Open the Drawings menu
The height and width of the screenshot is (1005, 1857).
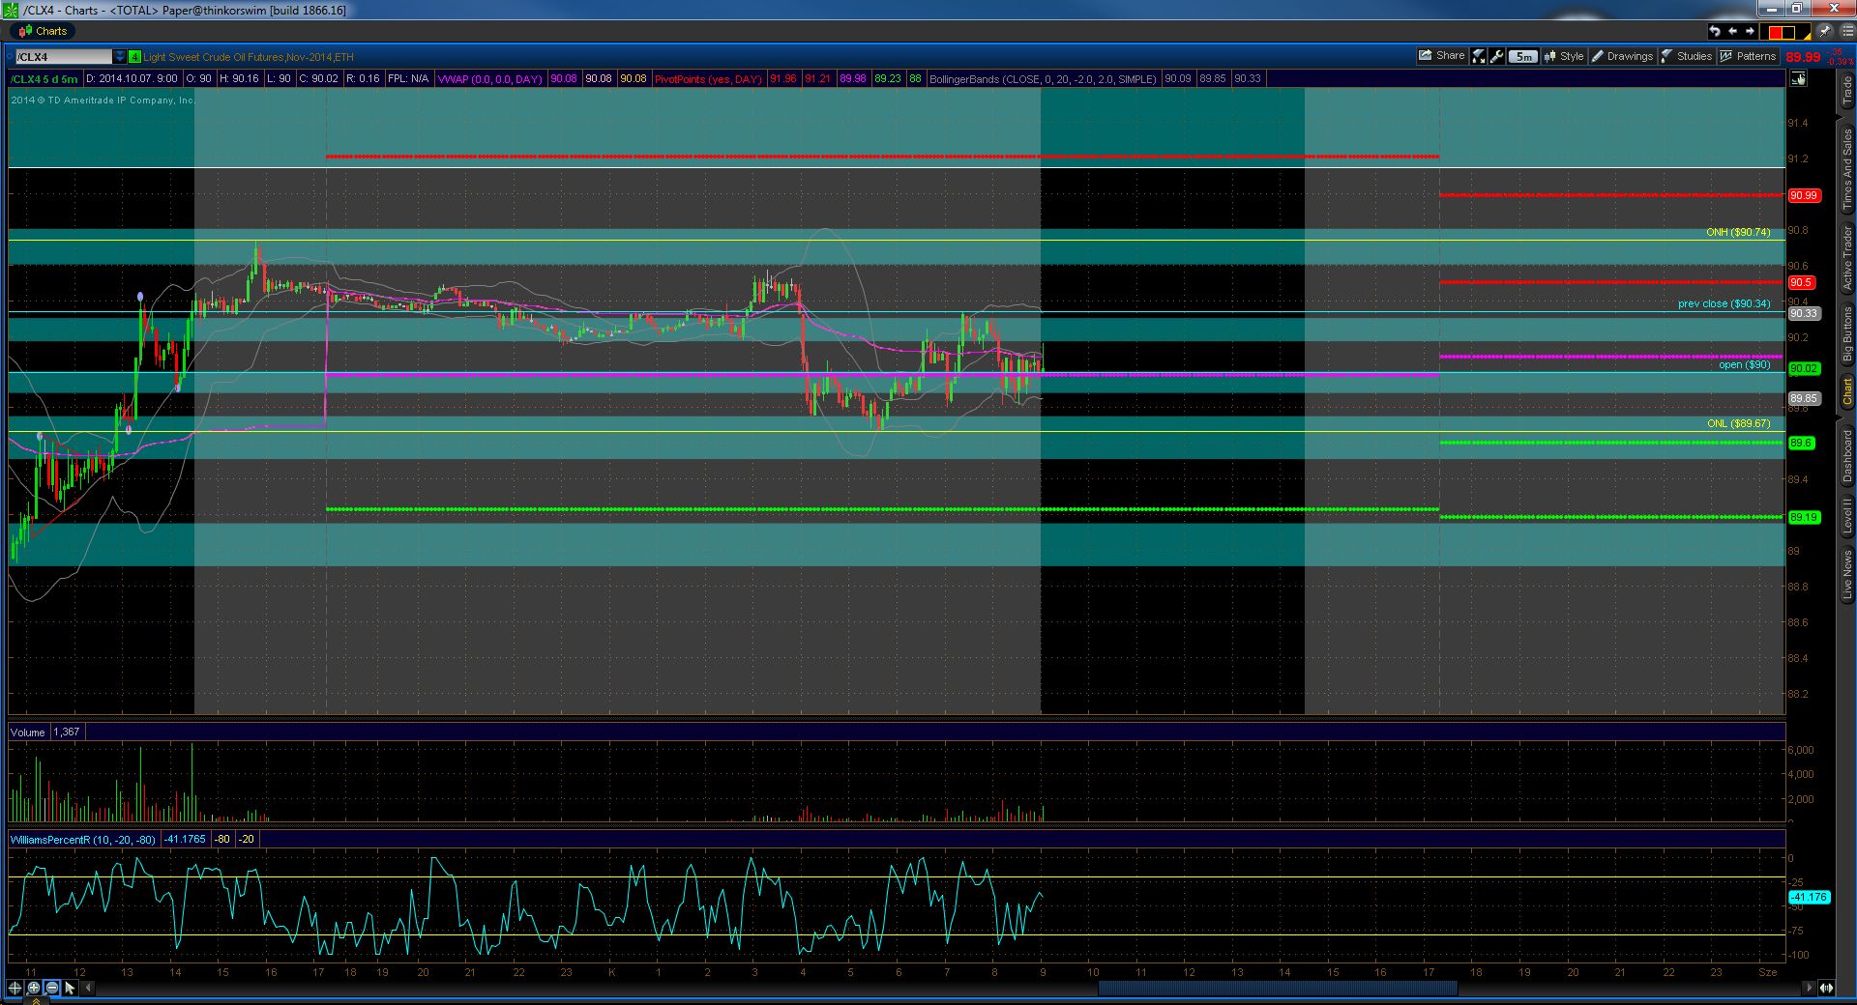tap(1622, 56)
